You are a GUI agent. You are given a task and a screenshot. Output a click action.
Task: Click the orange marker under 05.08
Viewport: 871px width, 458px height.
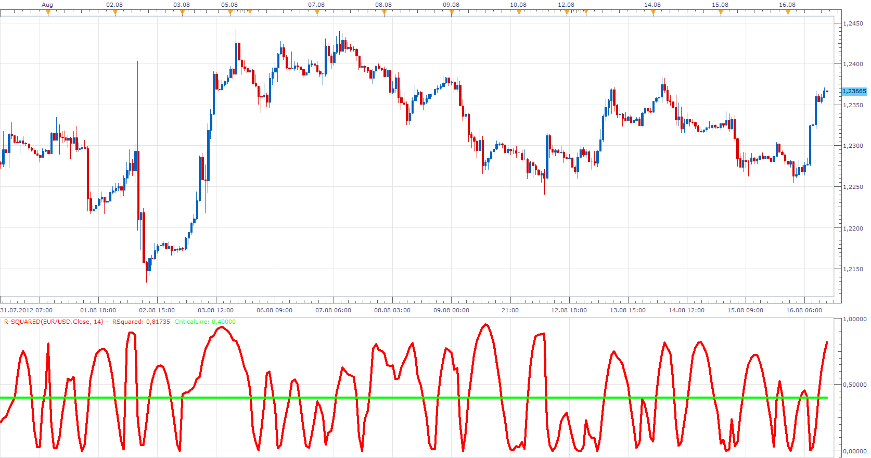click(230, 13)
